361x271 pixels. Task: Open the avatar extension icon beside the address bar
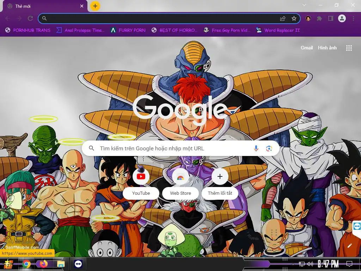(x=308, y=18)
